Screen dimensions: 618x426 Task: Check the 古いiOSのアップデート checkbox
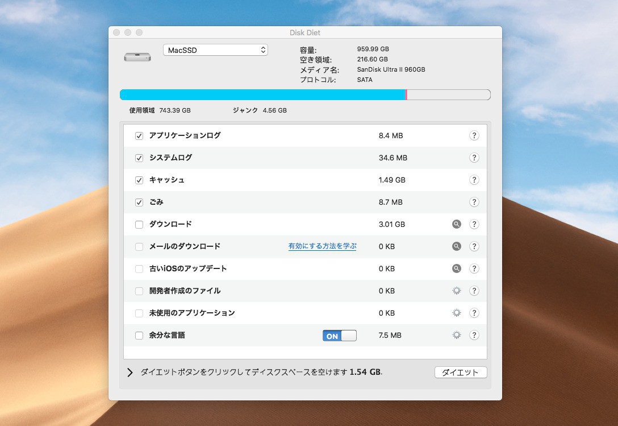point(139,269)
